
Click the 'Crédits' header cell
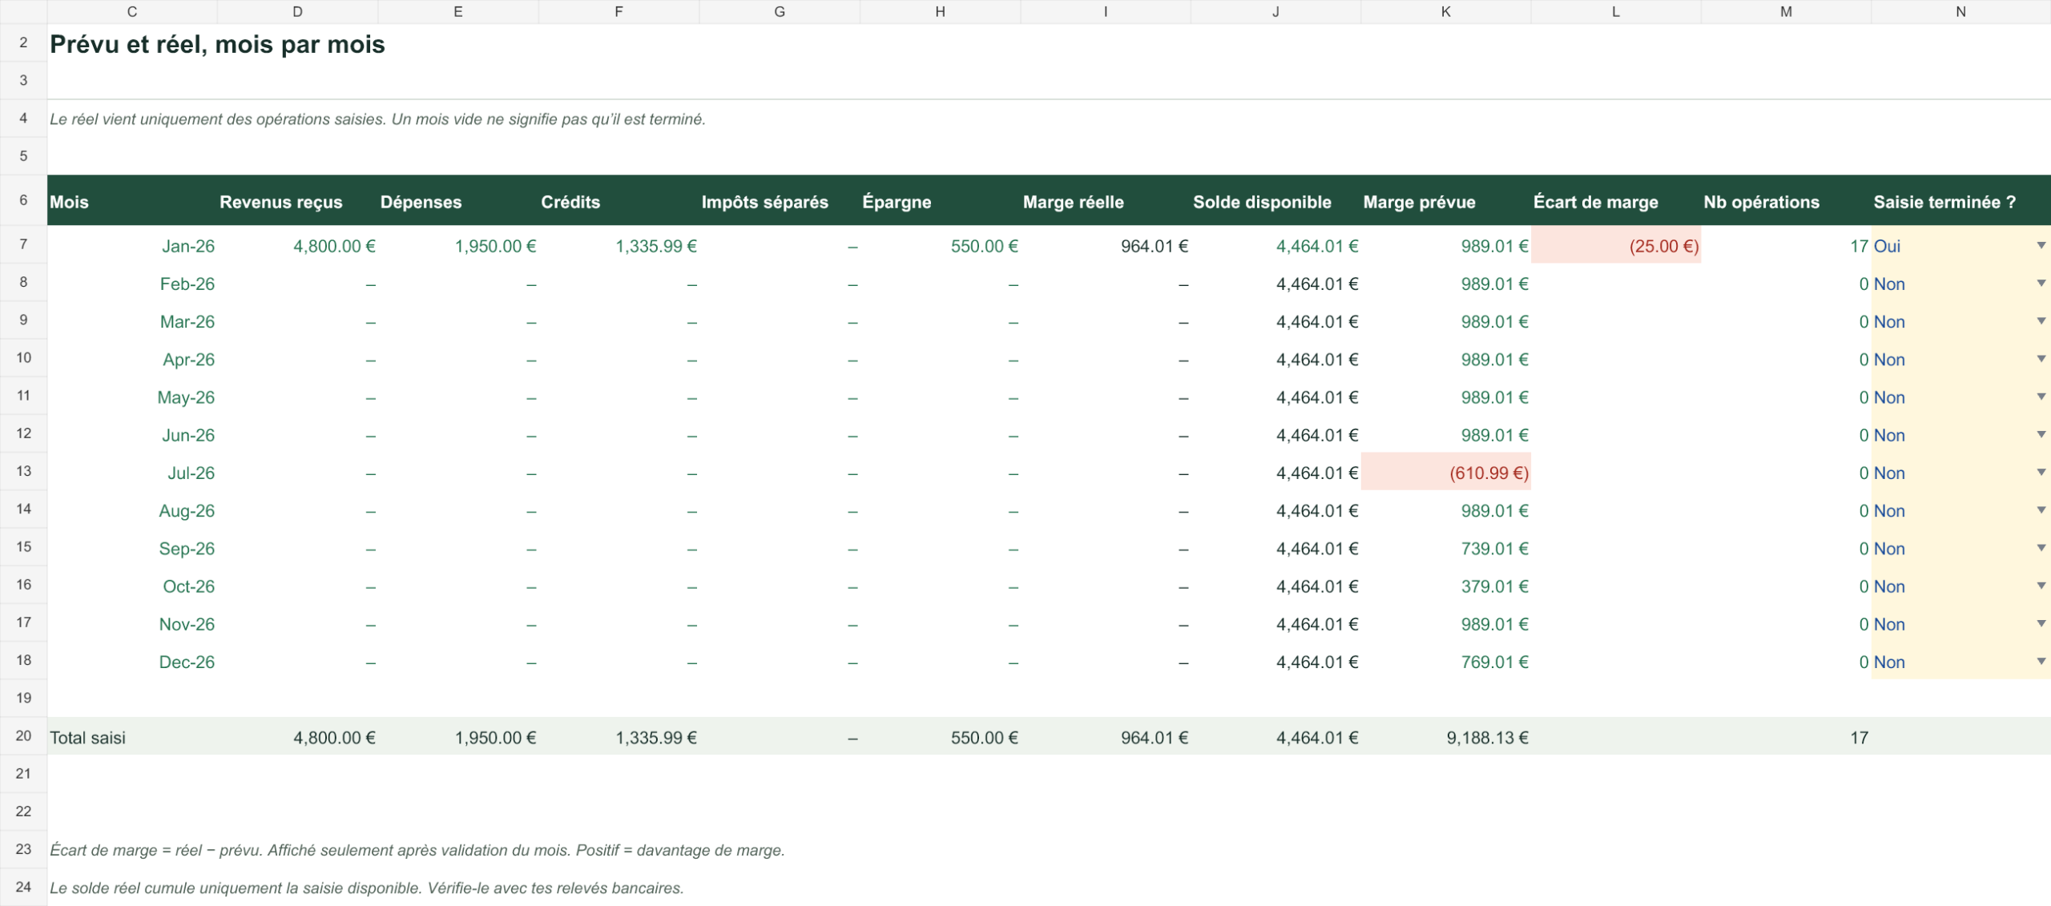coord(619,202)
